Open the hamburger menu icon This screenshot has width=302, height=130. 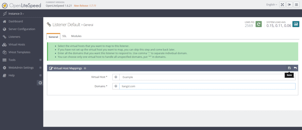click(296, 5)
